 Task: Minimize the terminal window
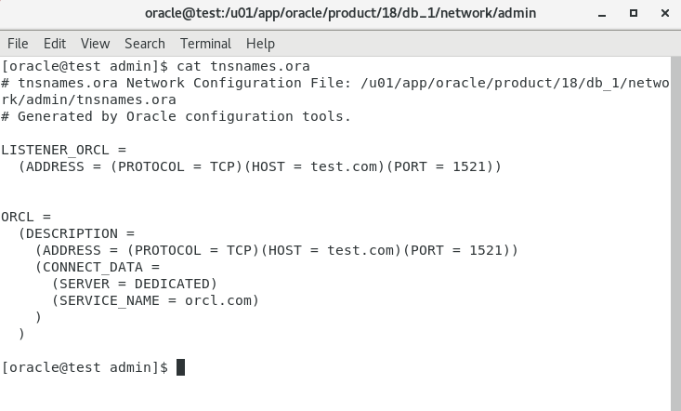(x=602, y=14)
